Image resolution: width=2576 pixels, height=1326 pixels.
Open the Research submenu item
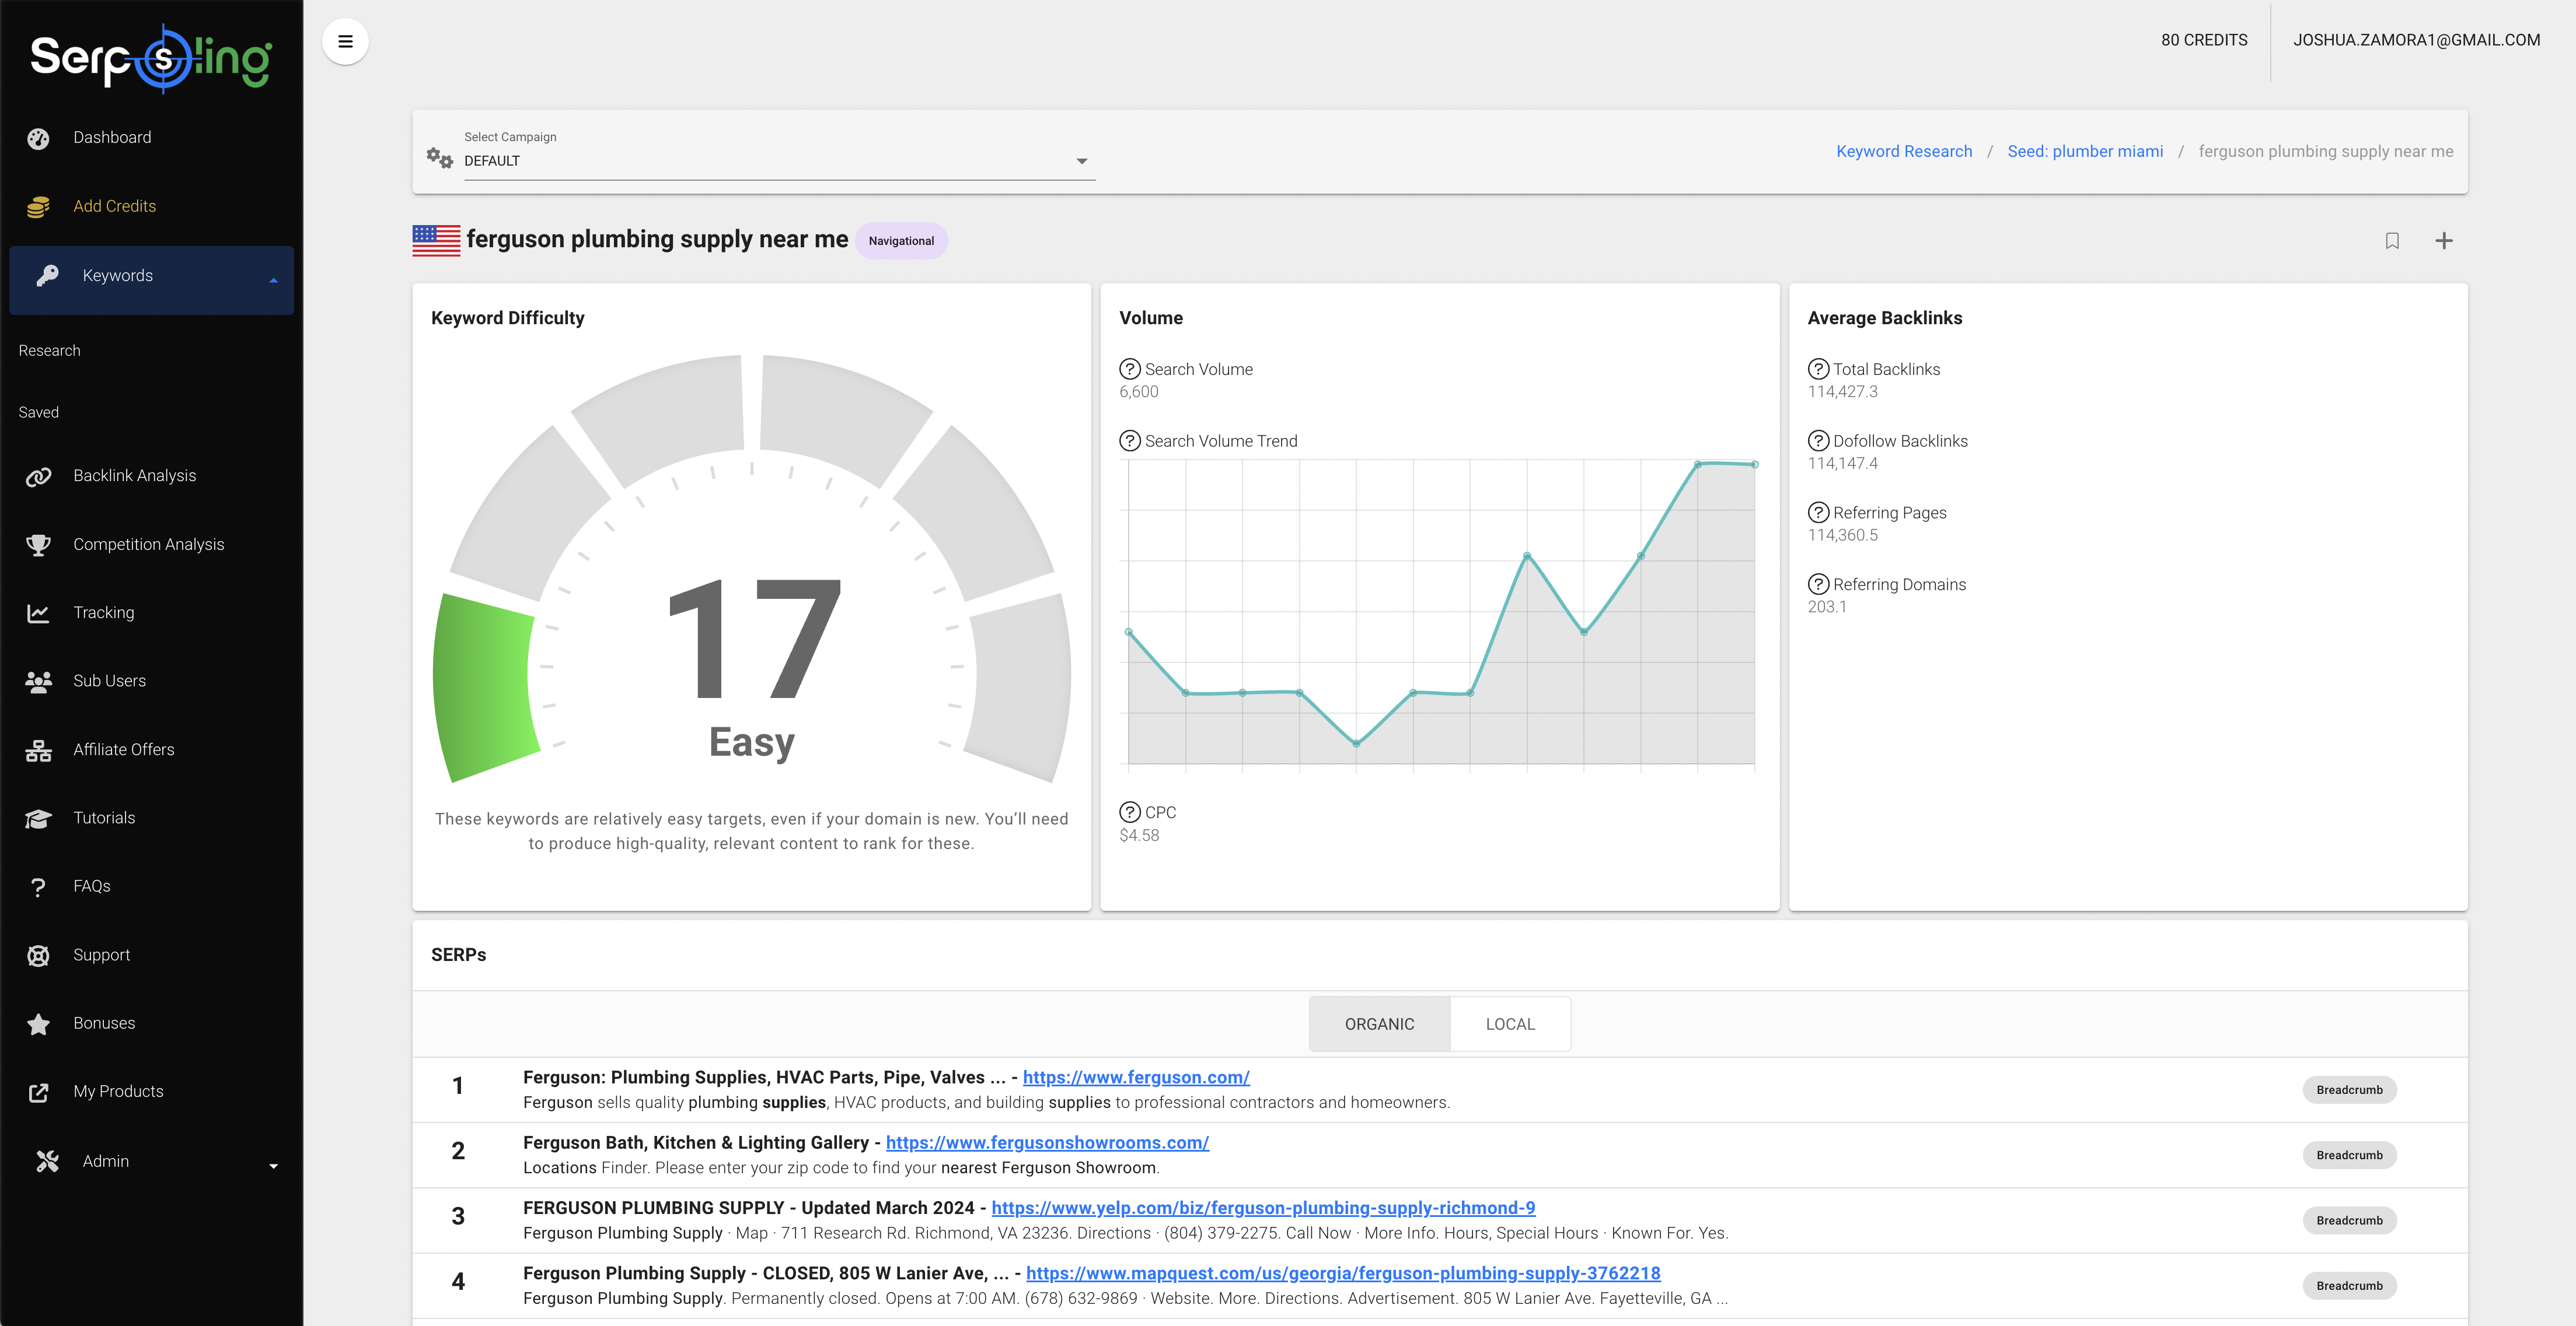[50, 350]
